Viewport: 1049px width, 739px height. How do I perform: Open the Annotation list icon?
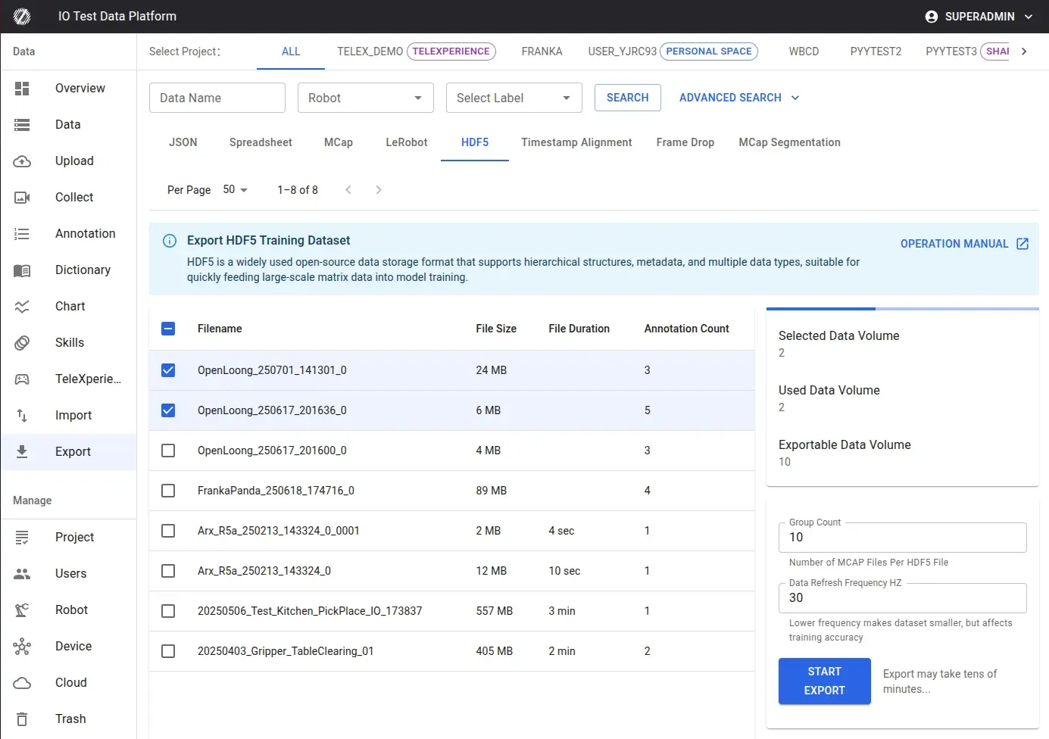tap(22, 234)
